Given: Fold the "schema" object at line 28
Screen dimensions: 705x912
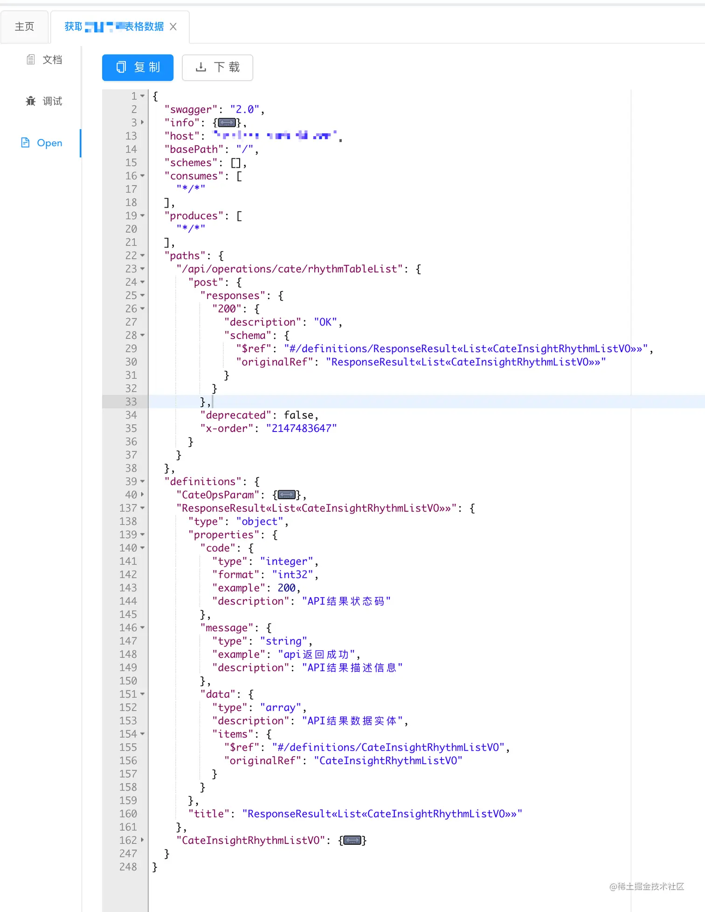Looking at the screenshot, I should coord(142,335).
